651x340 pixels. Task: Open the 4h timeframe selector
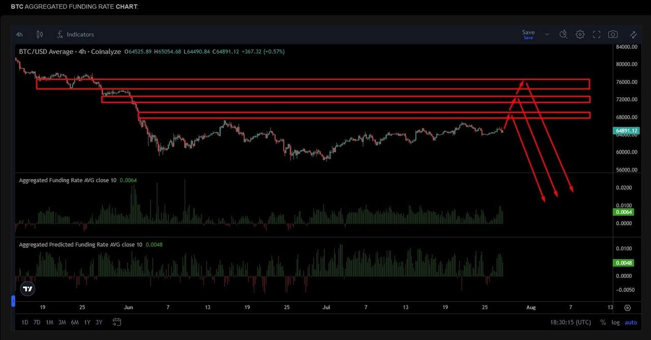(19, 35)
